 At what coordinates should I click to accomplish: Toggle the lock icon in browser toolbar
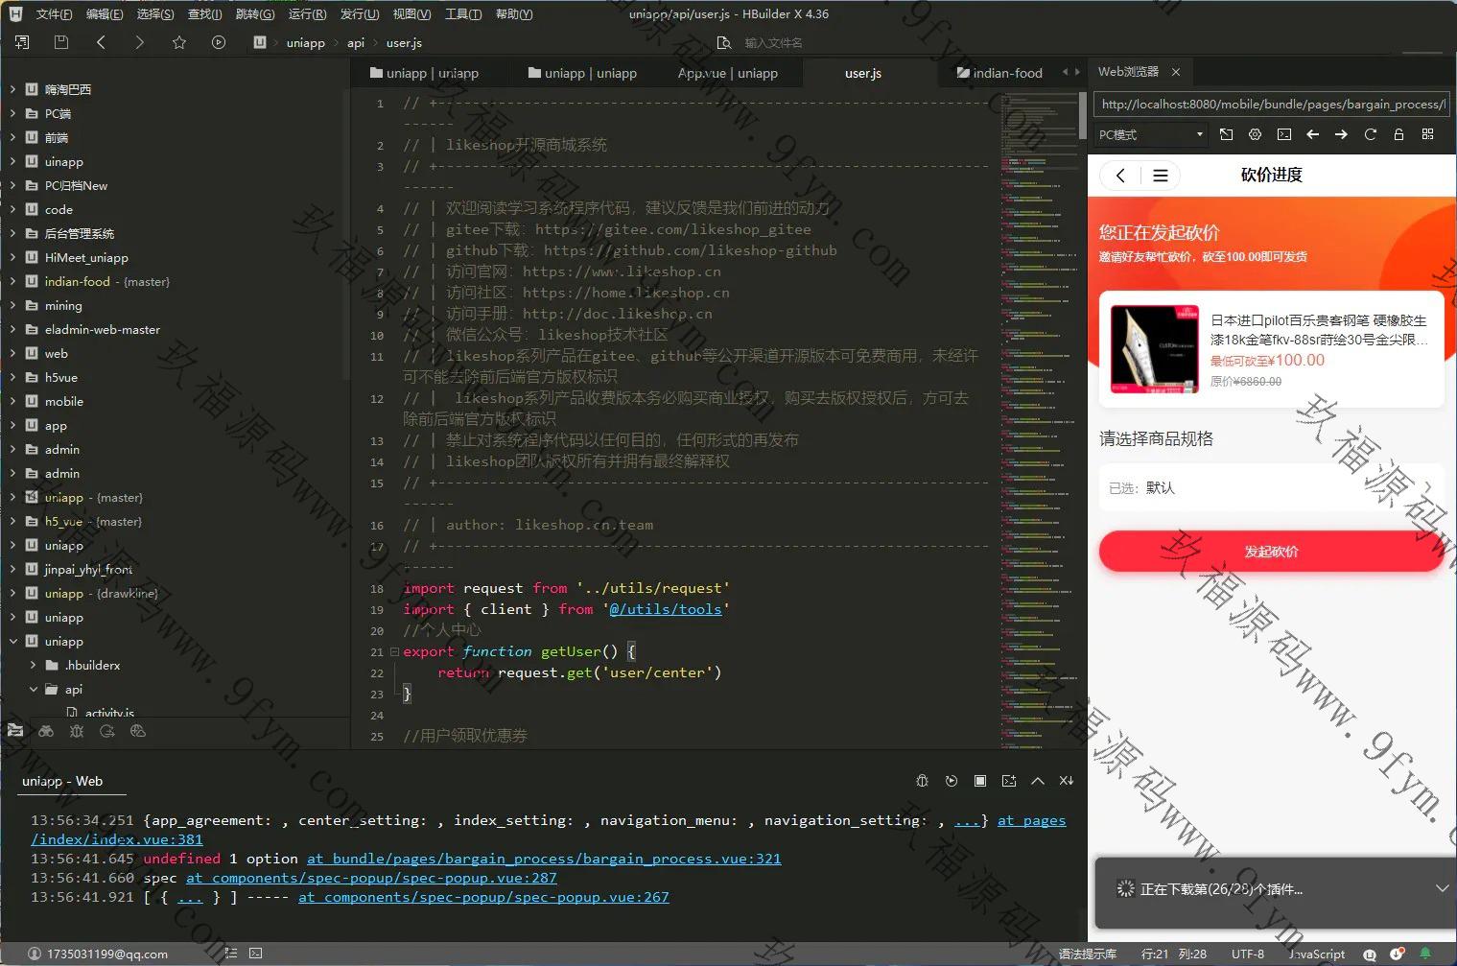(1398, 134)
